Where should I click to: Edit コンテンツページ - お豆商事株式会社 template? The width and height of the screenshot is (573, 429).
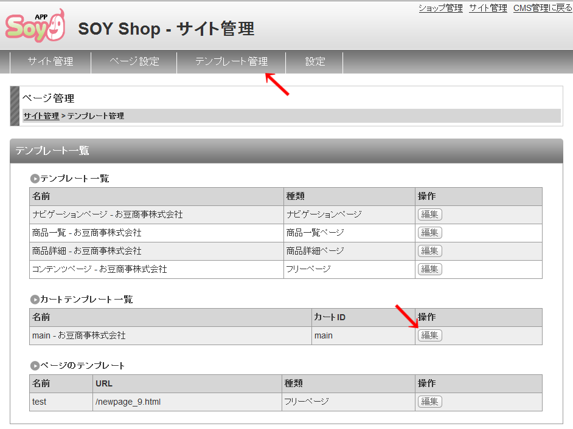[429, 269]
